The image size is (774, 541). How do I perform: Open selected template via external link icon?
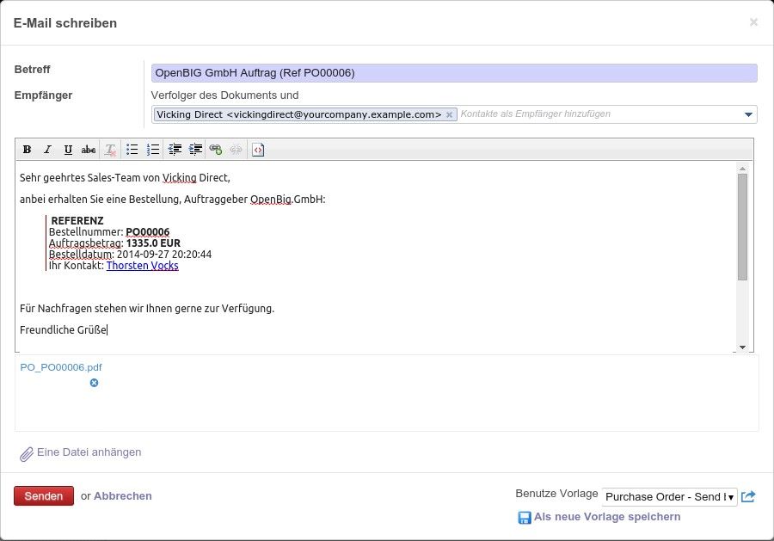pyautogui.click(x=748, y=496)
